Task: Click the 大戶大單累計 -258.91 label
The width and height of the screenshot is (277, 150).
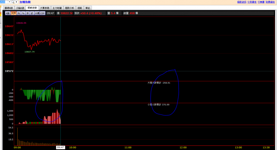Action: (x=159, y=83)
